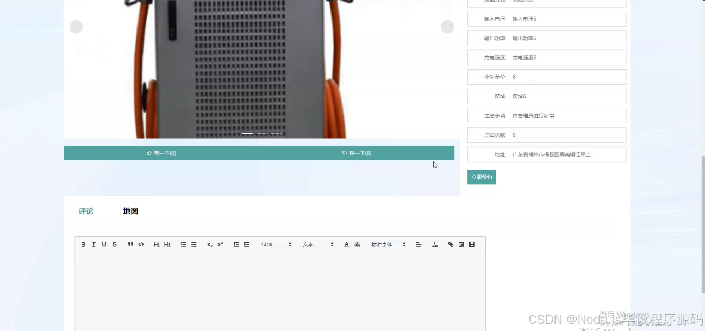Clear text formatting
The width and height of the screenshot is (705, 331).
point(435,245)
